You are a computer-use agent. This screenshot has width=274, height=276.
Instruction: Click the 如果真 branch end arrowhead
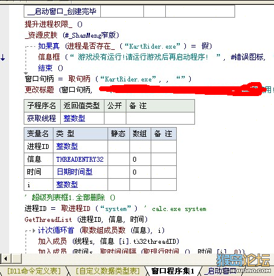coord(26,73)
